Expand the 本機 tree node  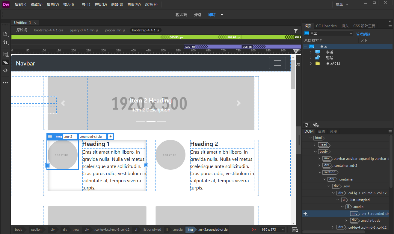click(311, 52)
